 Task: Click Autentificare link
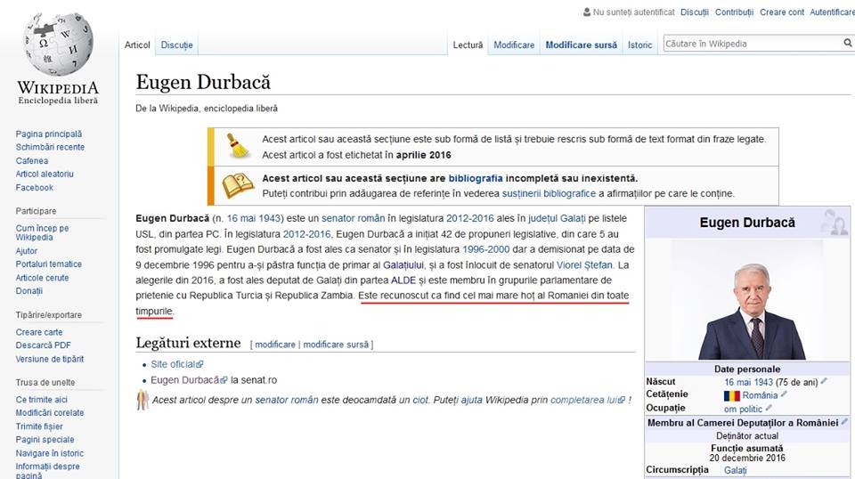[832, 12]
